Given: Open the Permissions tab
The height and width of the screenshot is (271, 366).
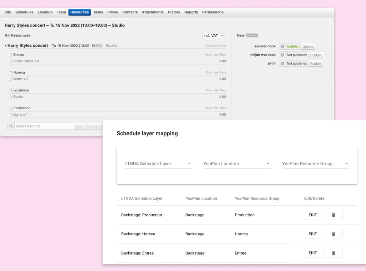Looking at the screenshot, I should pyautogui.click(x=213, y=12).
